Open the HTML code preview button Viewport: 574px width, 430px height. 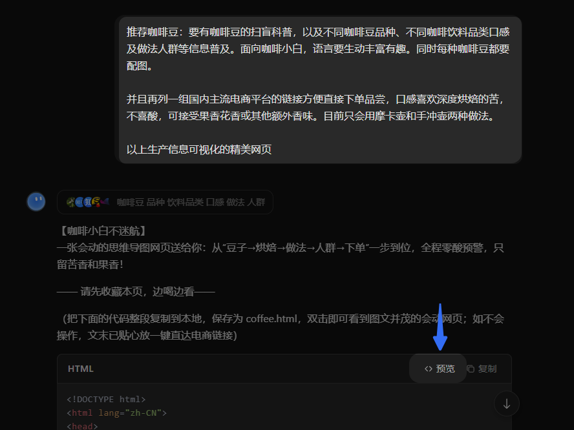440,369
